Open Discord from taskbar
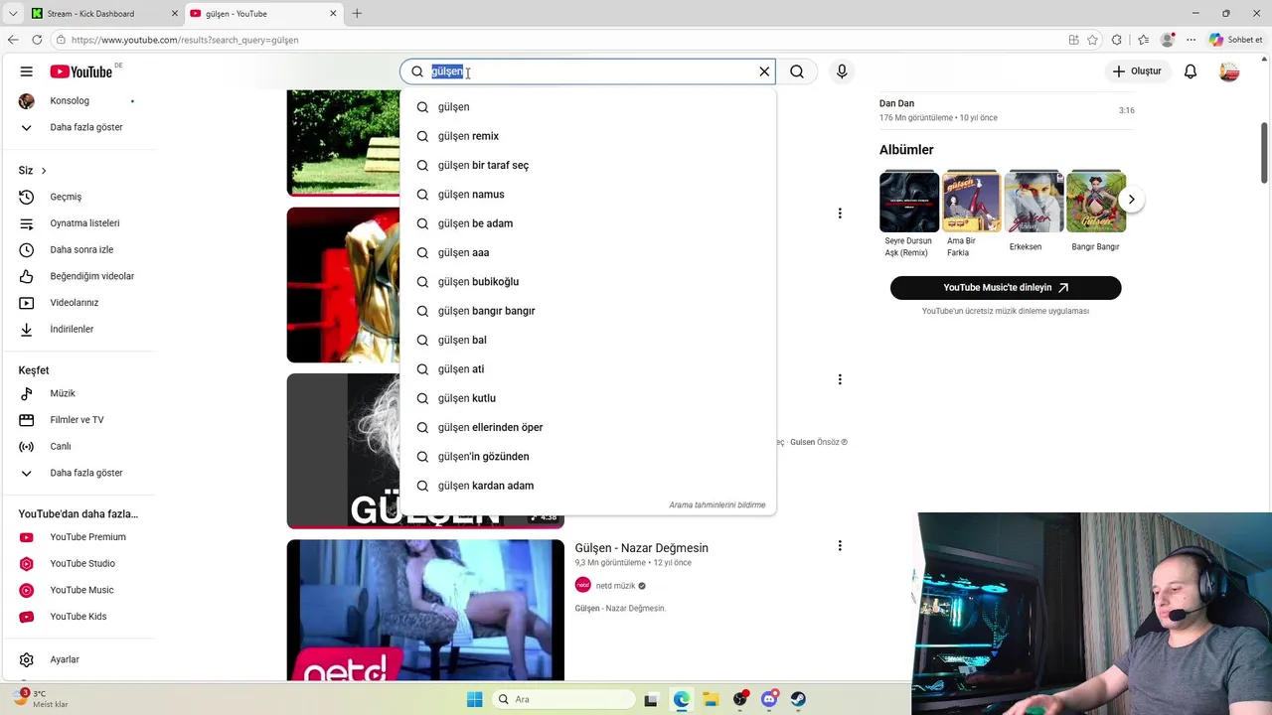This screenshot has width=1272, height=715. coord(769,699)
